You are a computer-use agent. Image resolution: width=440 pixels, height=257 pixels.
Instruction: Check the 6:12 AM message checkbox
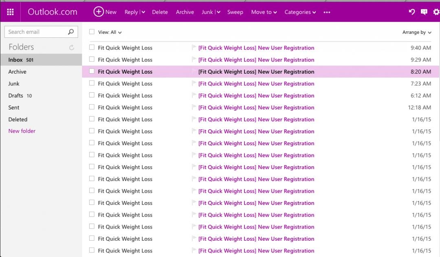click(x=92, y=95)
